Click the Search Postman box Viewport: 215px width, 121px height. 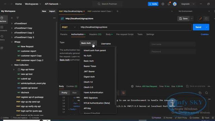pos(107,4)
